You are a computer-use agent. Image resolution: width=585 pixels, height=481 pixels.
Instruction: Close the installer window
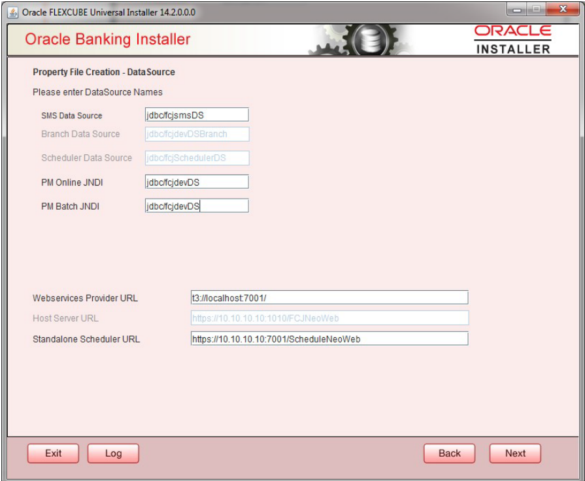[563, 9]
